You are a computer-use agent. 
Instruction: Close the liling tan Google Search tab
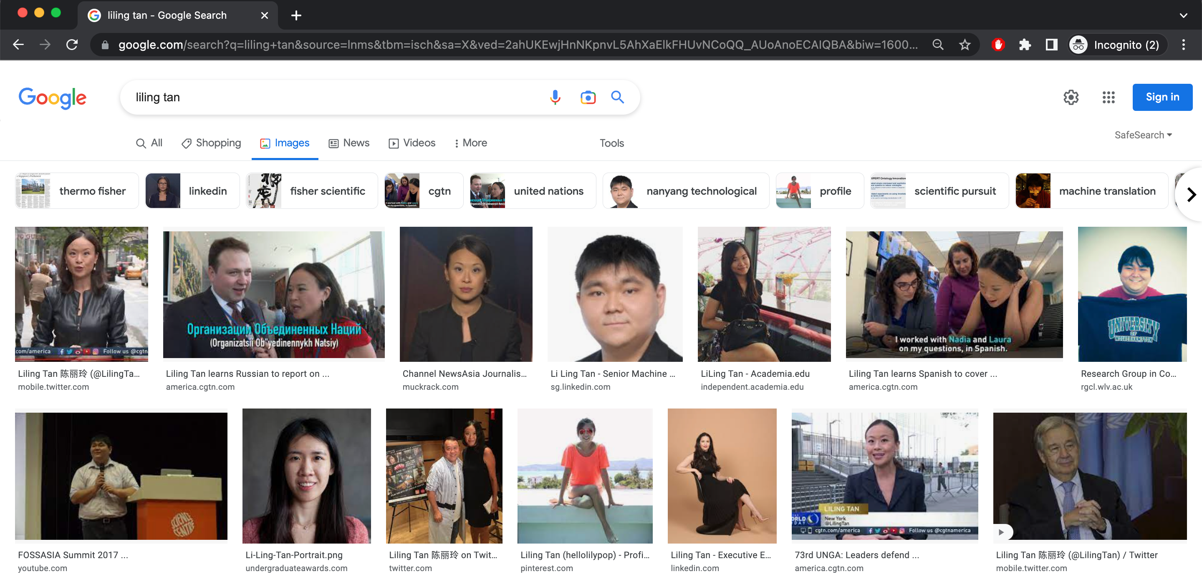264,15
